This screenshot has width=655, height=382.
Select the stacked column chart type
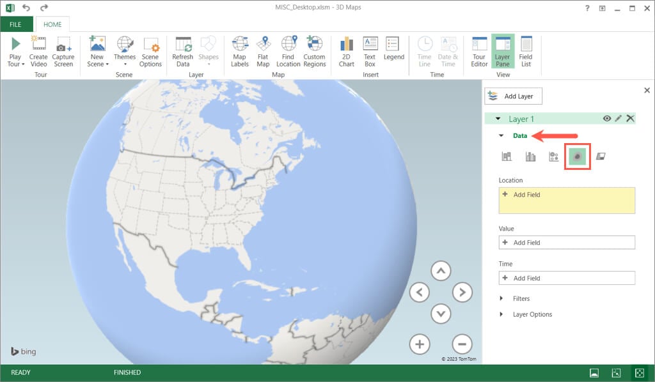(507, 157)
